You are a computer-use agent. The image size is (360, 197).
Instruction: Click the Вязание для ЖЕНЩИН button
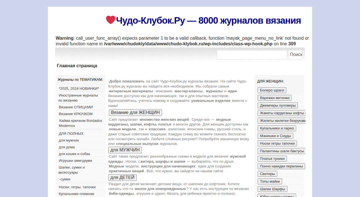[x=135, y=113]
